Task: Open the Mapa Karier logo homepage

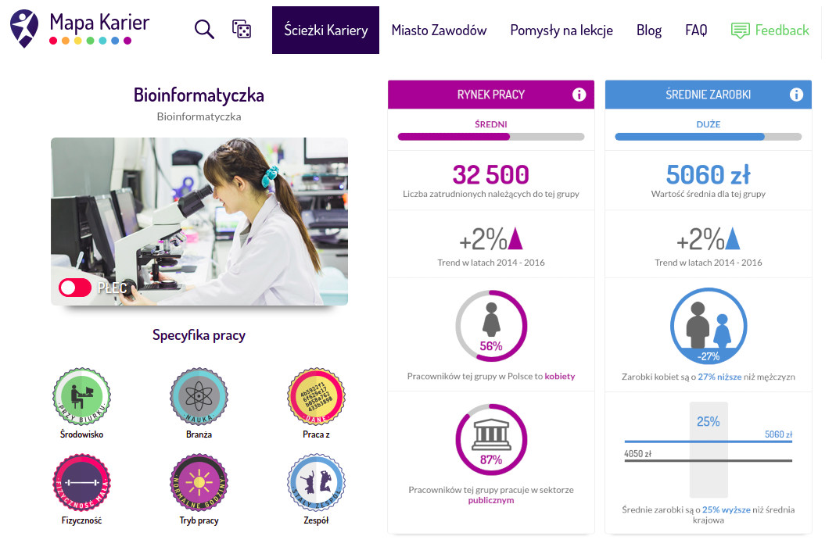Action: (x=80, y=28)
